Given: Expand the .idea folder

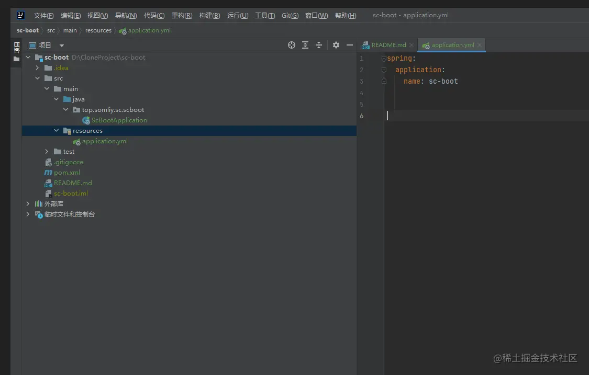Looking at the screenshot, I should pos(37,68).
